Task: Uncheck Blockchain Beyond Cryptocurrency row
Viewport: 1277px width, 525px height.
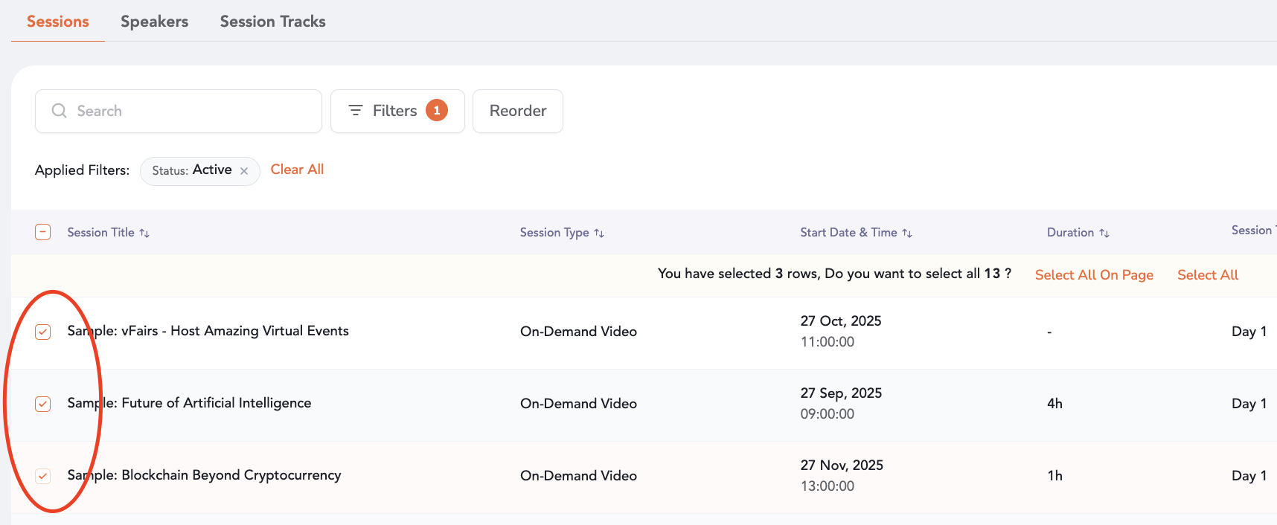Action: point(43,476)
